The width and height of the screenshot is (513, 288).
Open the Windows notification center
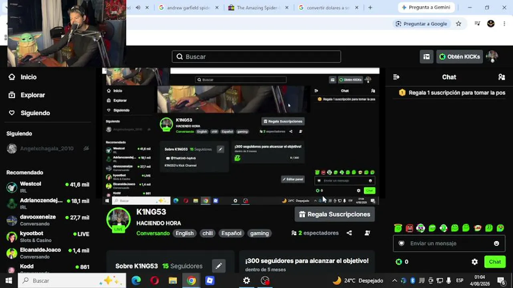[x=501, y=281]
